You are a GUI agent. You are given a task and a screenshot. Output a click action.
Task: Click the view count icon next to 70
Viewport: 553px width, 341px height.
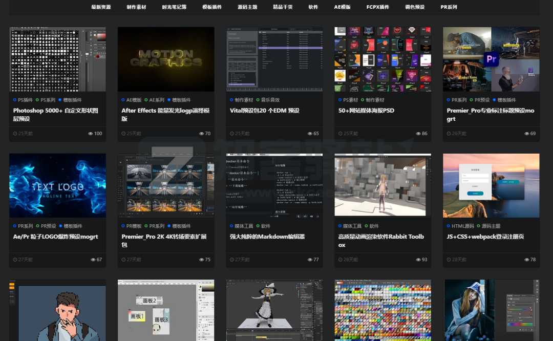[202, 134]
